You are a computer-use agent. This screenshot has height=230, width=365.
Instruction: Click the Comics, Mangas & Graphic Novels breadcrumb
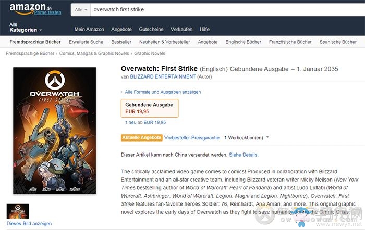(94, 53)
